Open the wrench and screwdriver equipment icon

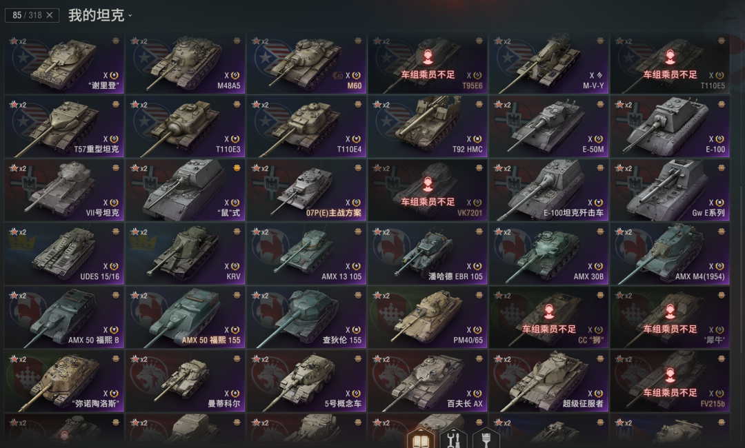[453, 439]
